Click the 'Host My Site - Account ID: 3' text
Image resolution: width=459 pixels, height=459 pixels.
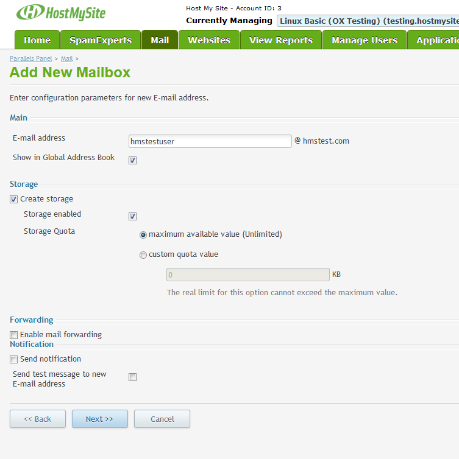coord(233,8)
